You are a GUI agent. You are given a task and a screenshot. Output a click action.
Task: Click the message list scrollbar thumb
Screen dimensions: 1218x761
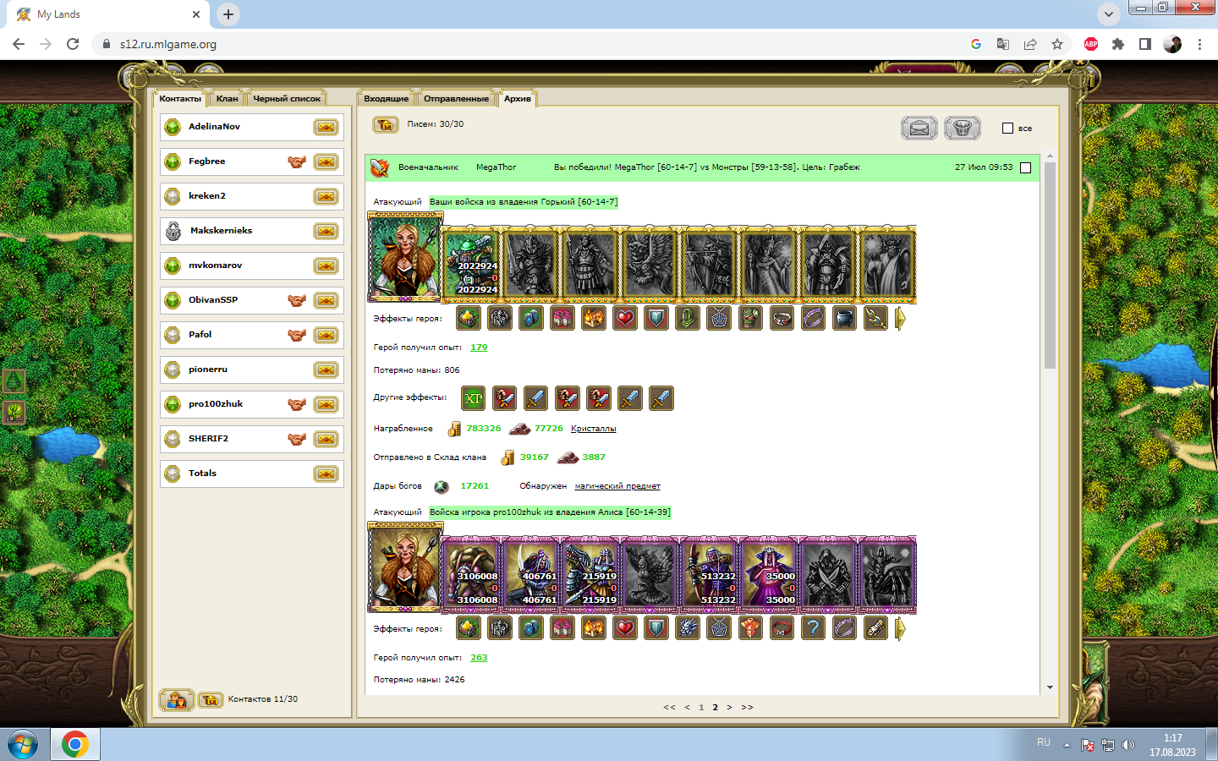click(1050, 266)
